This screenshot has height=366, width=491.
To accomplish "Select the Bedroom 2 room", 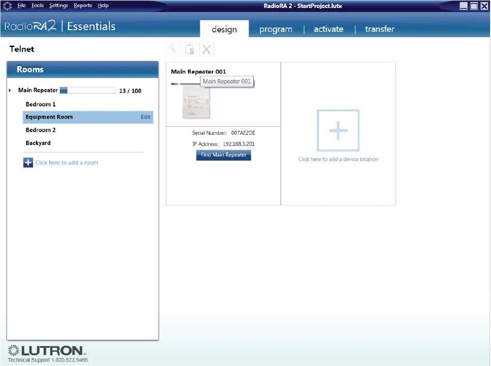I will (x=40, y=130).
